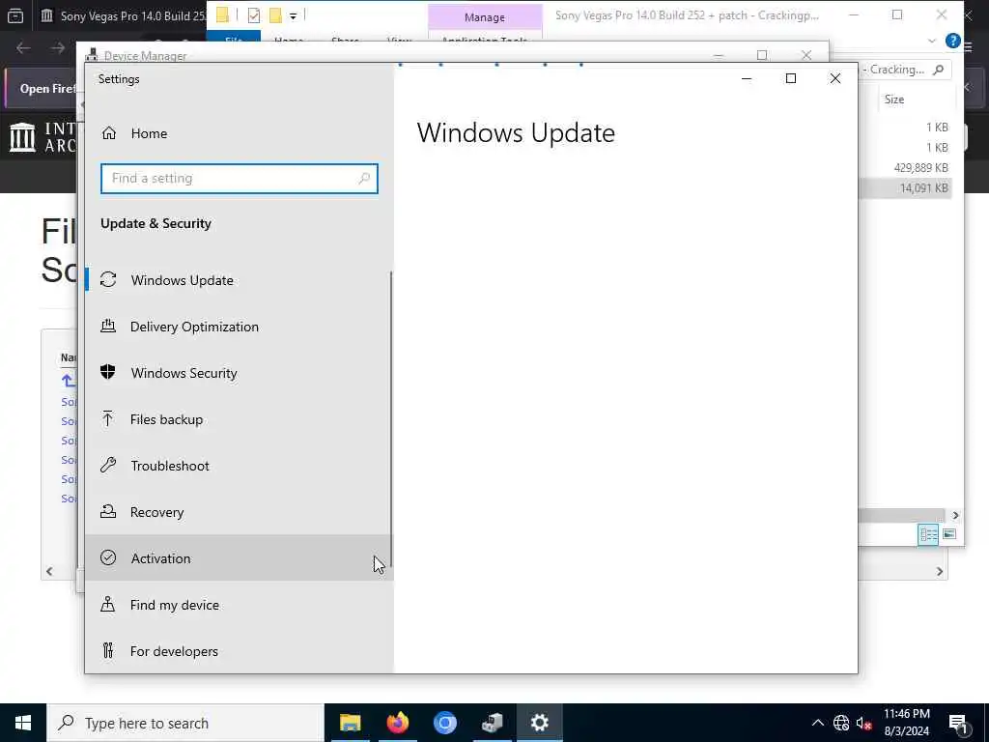
Task: Open Device Manager from taskbar
Action: click(492, 723)
